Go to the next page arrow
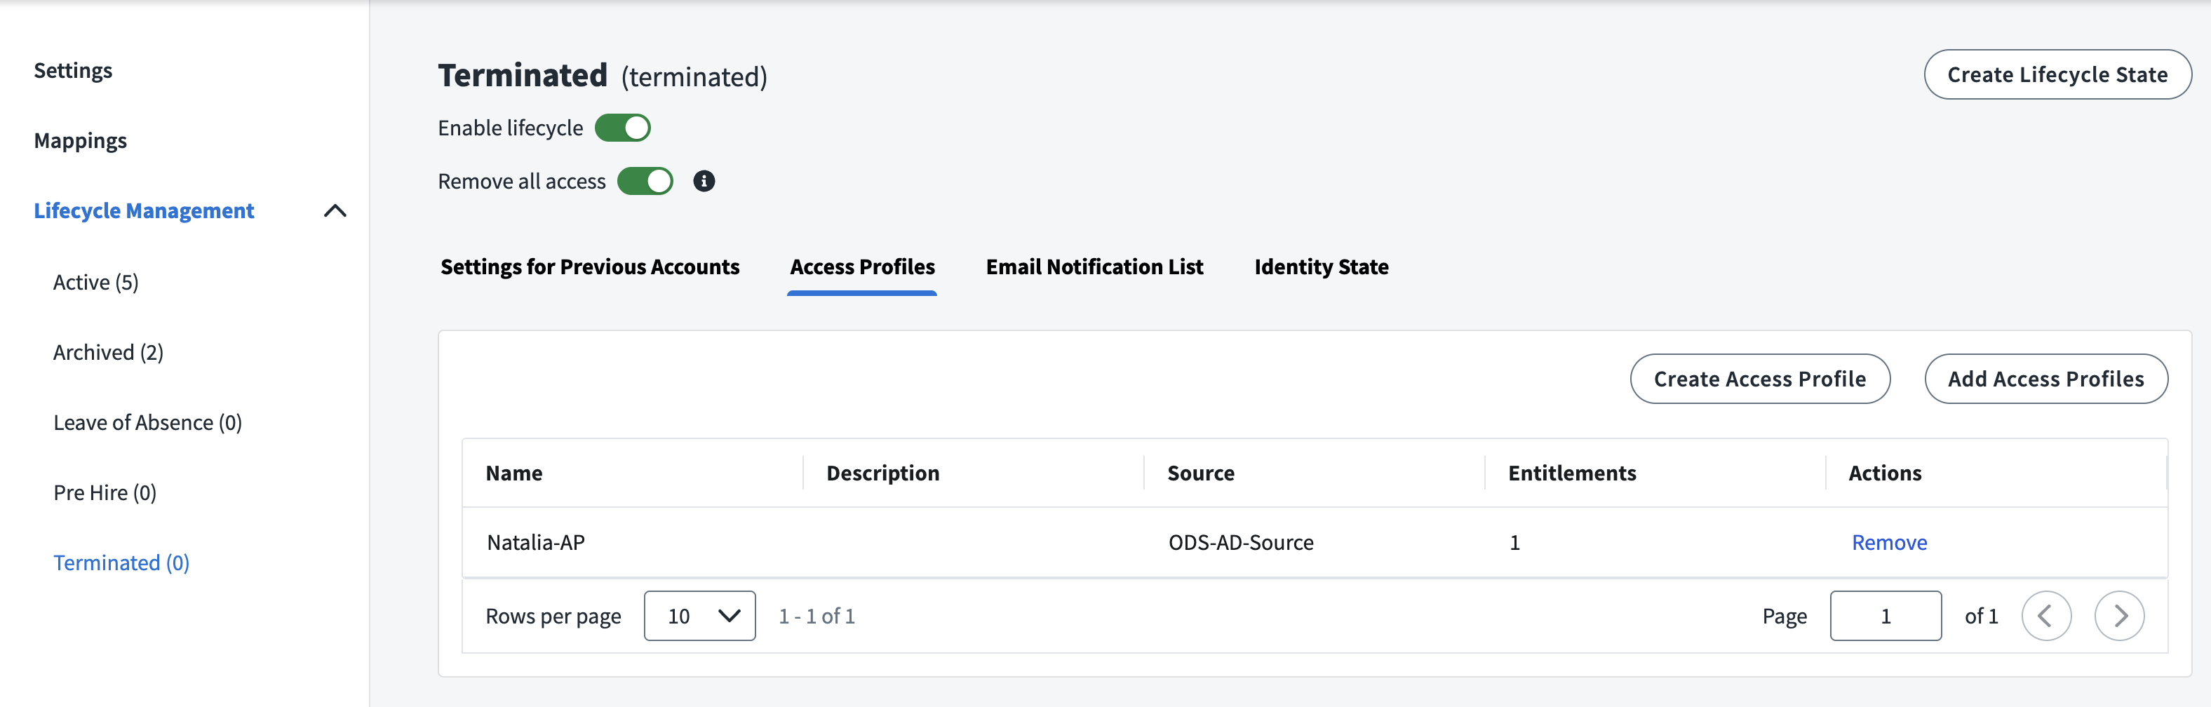This screenshot has height=707, width=2211. [x=2119, y=616]
